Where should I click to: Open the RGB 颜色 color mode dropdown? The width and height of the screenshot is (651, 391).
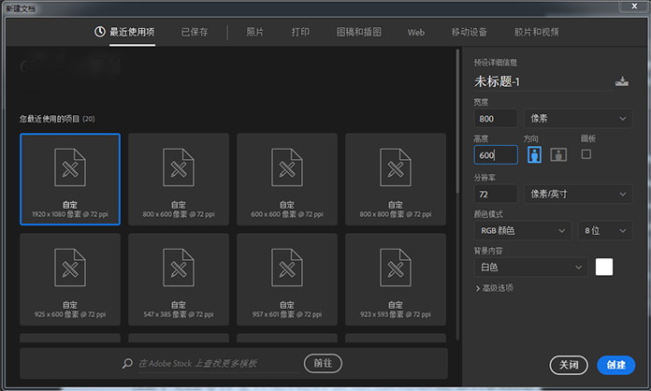tap(523, 230)
